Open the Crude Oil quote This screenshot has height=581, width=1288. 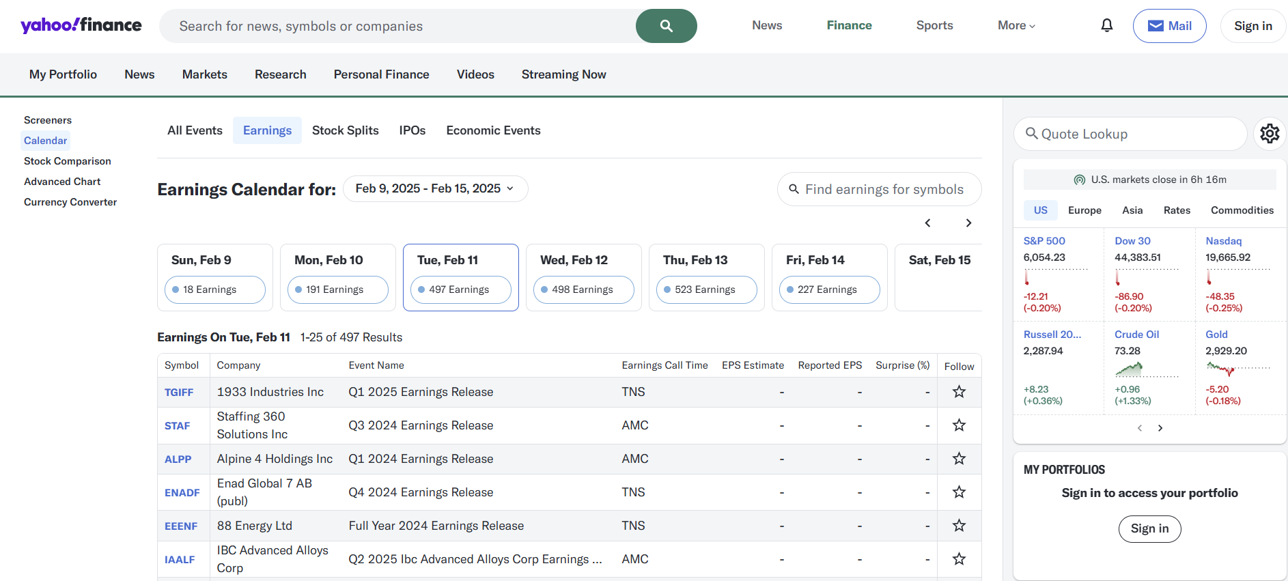point(1136,335)
